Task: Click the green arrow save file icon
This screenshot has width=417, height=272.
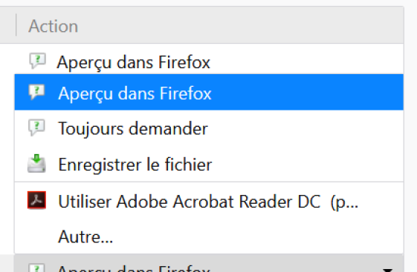Action: pos(36,164)
